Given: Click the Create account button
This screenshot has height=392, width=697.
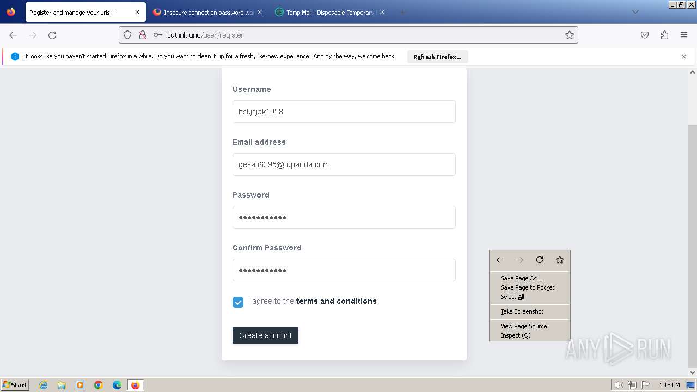Looking at the screenshot, I should pos(265,335).
